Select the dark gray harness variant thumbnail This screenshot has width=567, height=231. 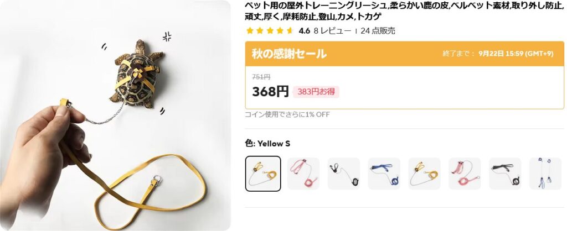(x=505, y=174)
